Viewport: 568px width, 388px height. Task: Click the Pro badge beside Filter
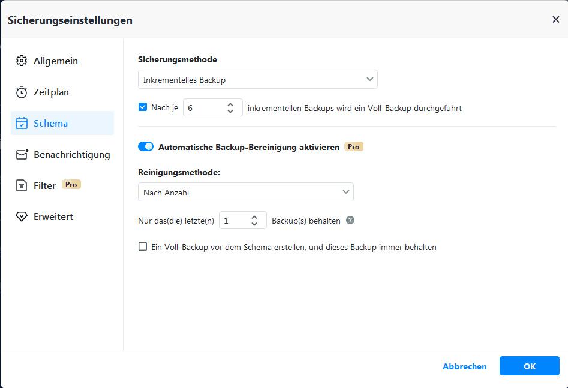(x=71, y=185)
